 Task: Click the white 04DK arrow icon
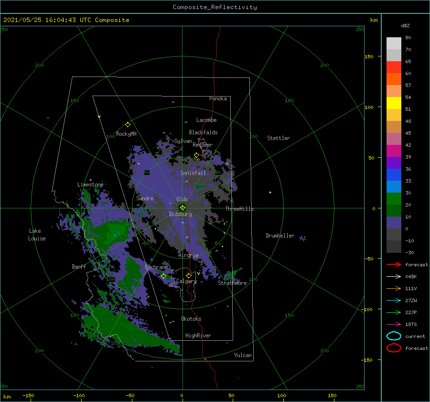pyautogui.click(x=394, y=276)
